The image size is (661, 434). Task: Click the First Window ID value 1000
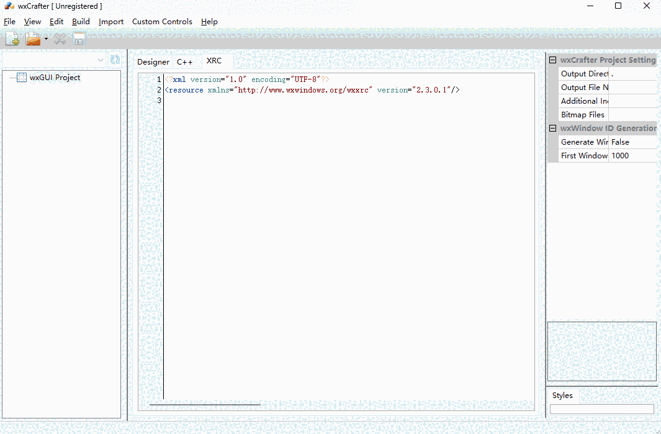632,156
